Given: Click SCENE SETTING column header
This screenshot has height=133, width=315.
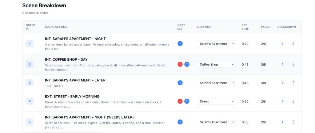Looking at the screenshot, I should (x=56, y=27).
